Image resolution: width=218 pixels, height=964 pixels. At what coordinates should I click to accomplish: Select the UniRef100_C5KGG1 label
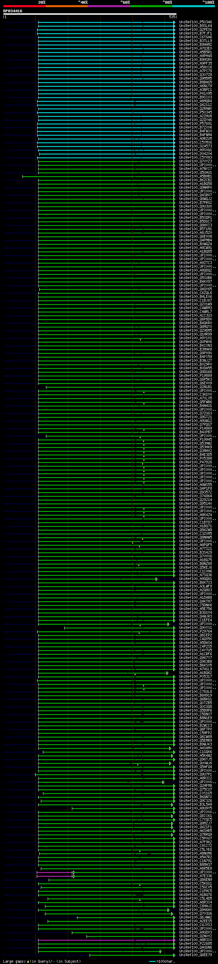pos(196,884)
